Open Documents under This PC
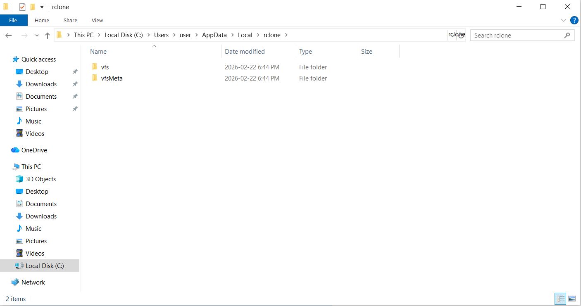The width and height of the screenshot is (581, 306). click(41, 204)
